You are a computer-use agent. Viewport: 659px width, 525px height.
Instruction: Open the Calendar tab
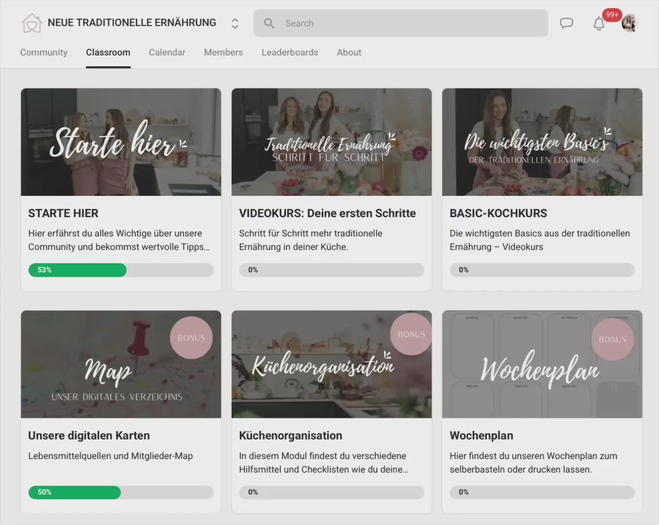tap(167, 52)
